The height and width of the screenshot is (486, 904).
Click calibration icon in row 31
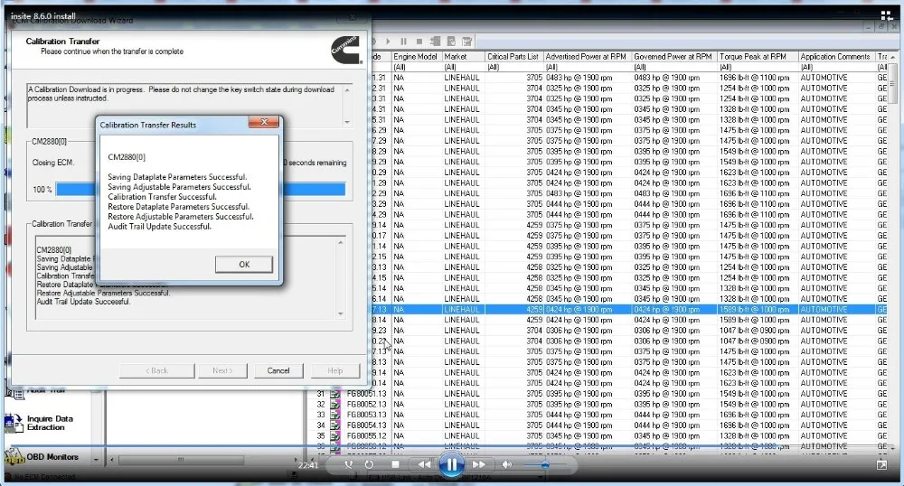tap(335, 394)
